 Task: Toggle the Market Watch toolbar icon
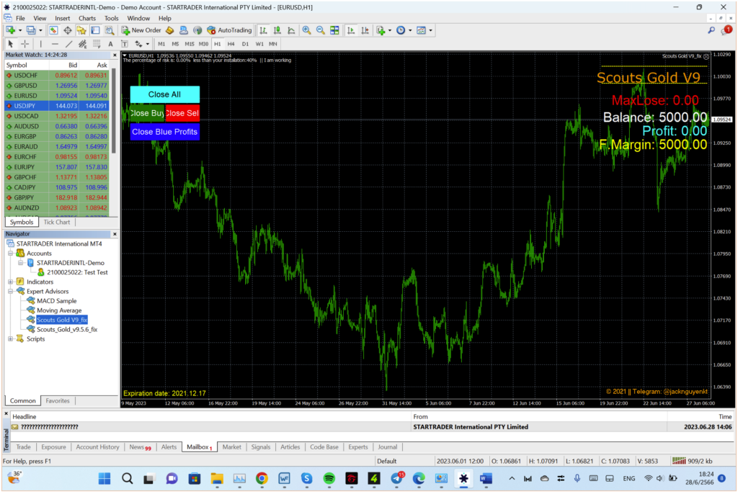53,30
